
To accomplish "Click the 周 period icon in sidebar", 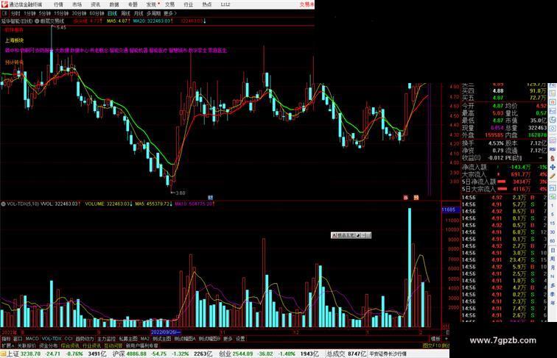I will tap(553, 259).
